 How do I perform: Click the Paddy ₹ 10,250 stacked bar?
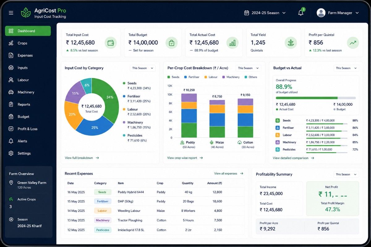click(189, 115)
